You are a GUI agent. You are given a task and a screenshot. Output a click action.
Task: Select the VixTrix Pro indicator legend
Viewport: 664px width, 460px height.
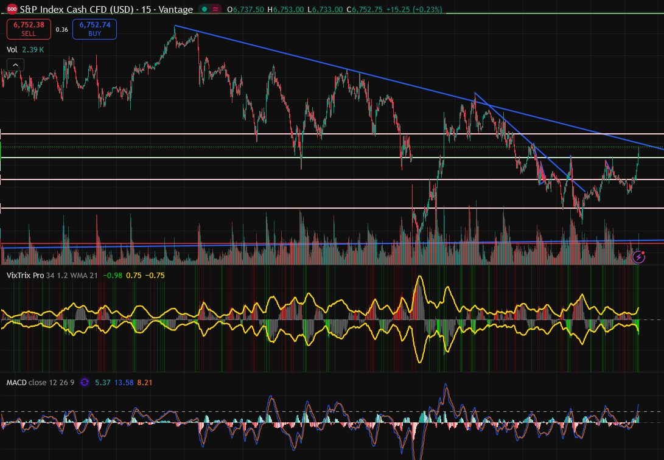pos(52,276)
